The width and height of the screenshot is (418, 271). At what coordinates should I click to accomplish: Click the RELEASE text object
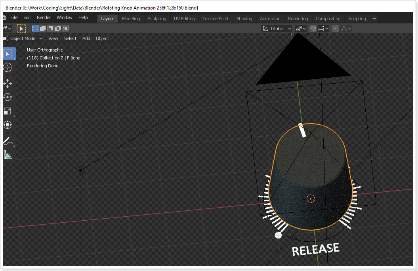tap(315, 249)
